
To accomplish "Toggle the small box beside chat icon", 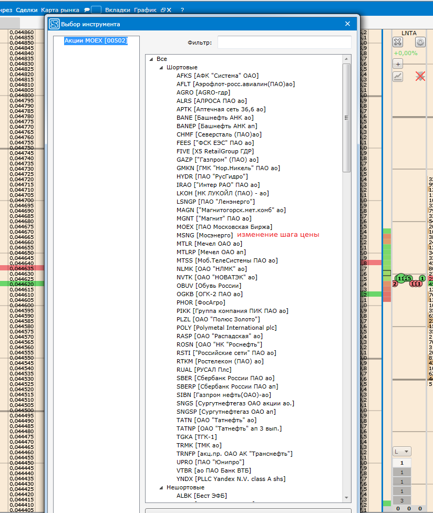I will point(96,10).
